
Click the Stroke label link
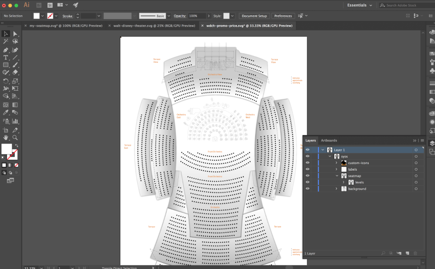tap(68, 16)
